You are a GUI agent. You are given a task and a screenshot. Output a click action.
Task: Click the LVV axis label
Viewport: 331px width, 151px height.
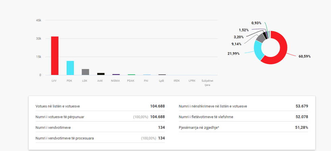(x=55, y=81)
